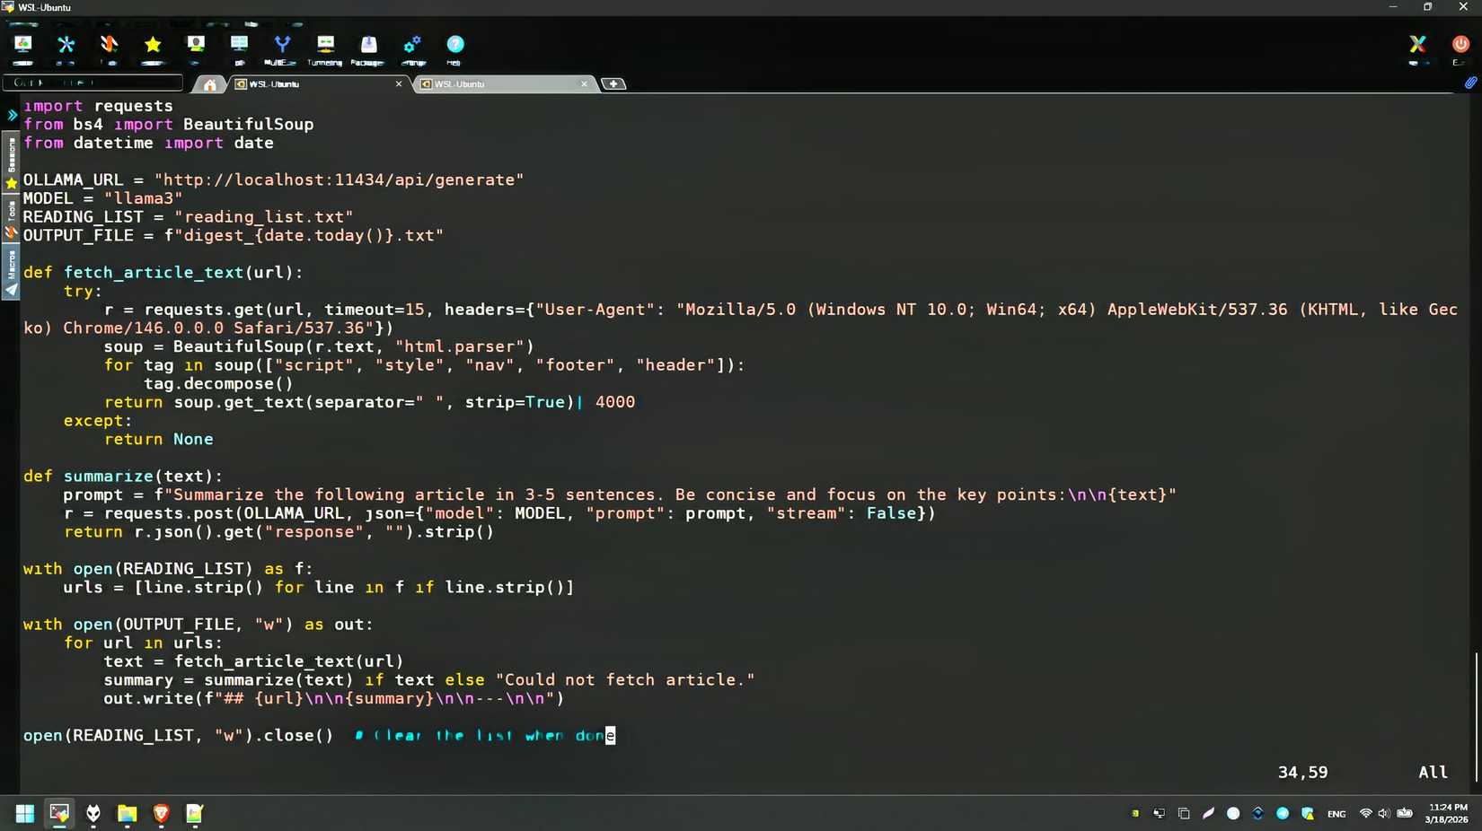The width and height of the screenshot is (1482, 831).
Task: Click the ENG language indicator
Action: [1336, 814]
